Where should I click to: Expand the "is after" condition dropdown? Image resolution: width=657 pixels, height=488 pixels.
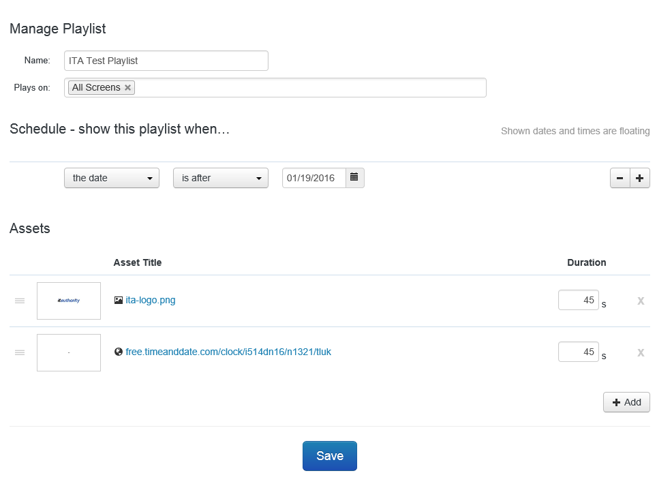click(221, 178)
